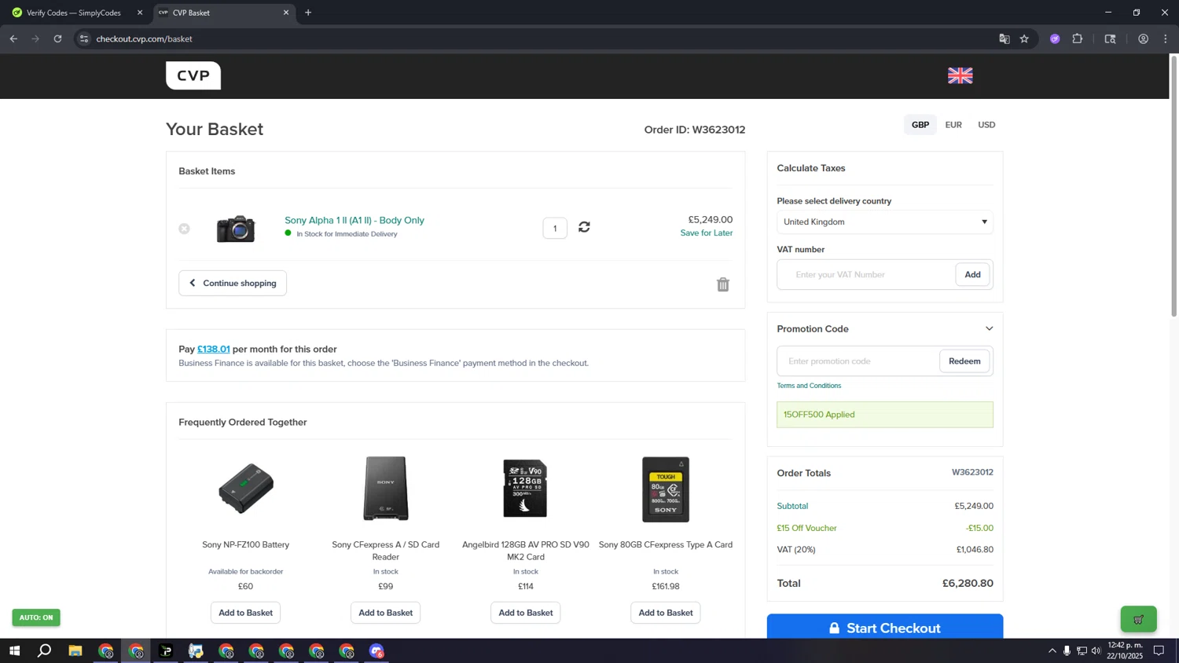Click the quantity field for Sony Alpha

pos(555,229)
